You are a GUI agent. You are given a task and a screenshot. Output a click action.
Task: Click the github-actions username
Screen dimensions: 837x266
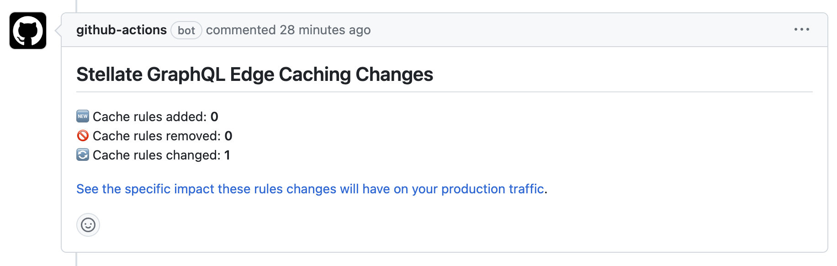[x=121, y=30]
